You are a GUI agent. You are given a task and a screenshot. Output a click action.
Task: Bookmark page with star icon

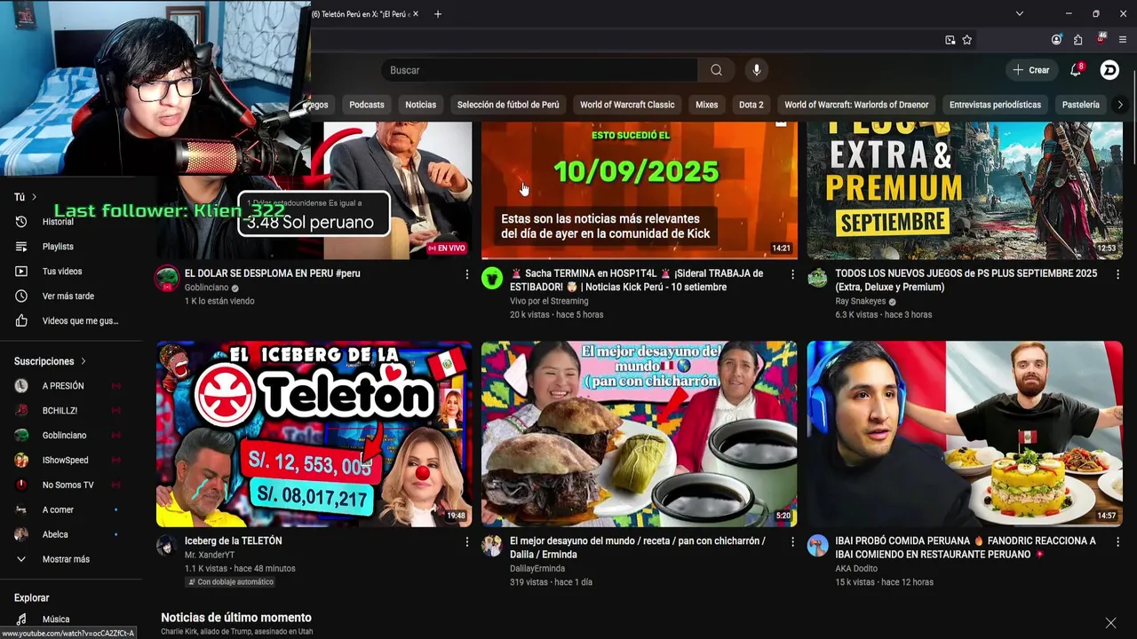point(967,40)
